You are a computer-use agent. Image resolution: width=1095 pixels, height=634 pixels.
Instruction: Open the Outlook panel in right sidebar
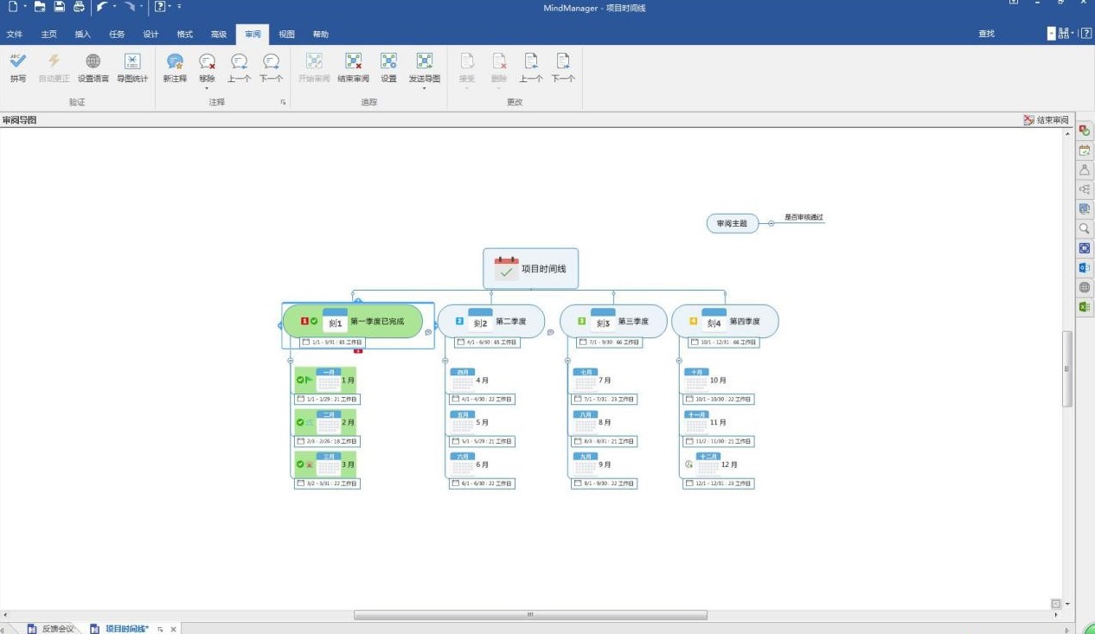(1084, 268)
